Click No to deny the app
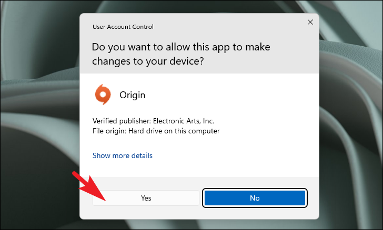Viewport: 383px width, 230px height. pyautogui.click(x=255, y=198)
